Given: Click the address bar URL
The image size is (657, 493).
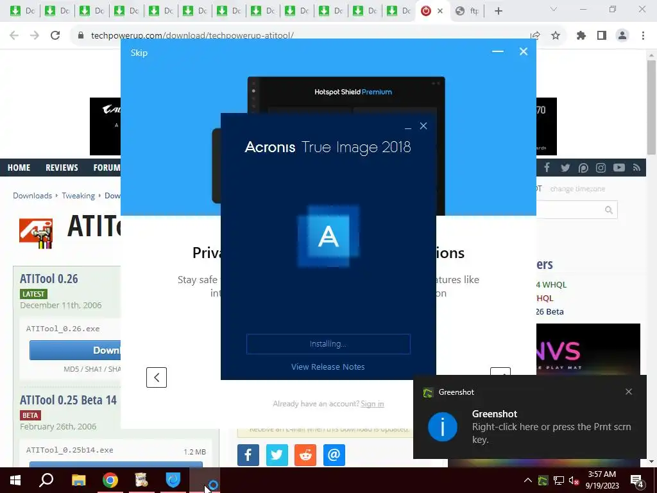Looking at the screenshot, I should (x=192, y=35).
